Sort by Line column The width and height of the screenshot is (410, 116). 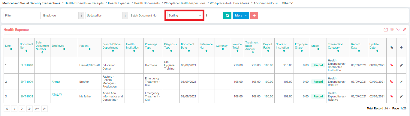tap(11, 49)
